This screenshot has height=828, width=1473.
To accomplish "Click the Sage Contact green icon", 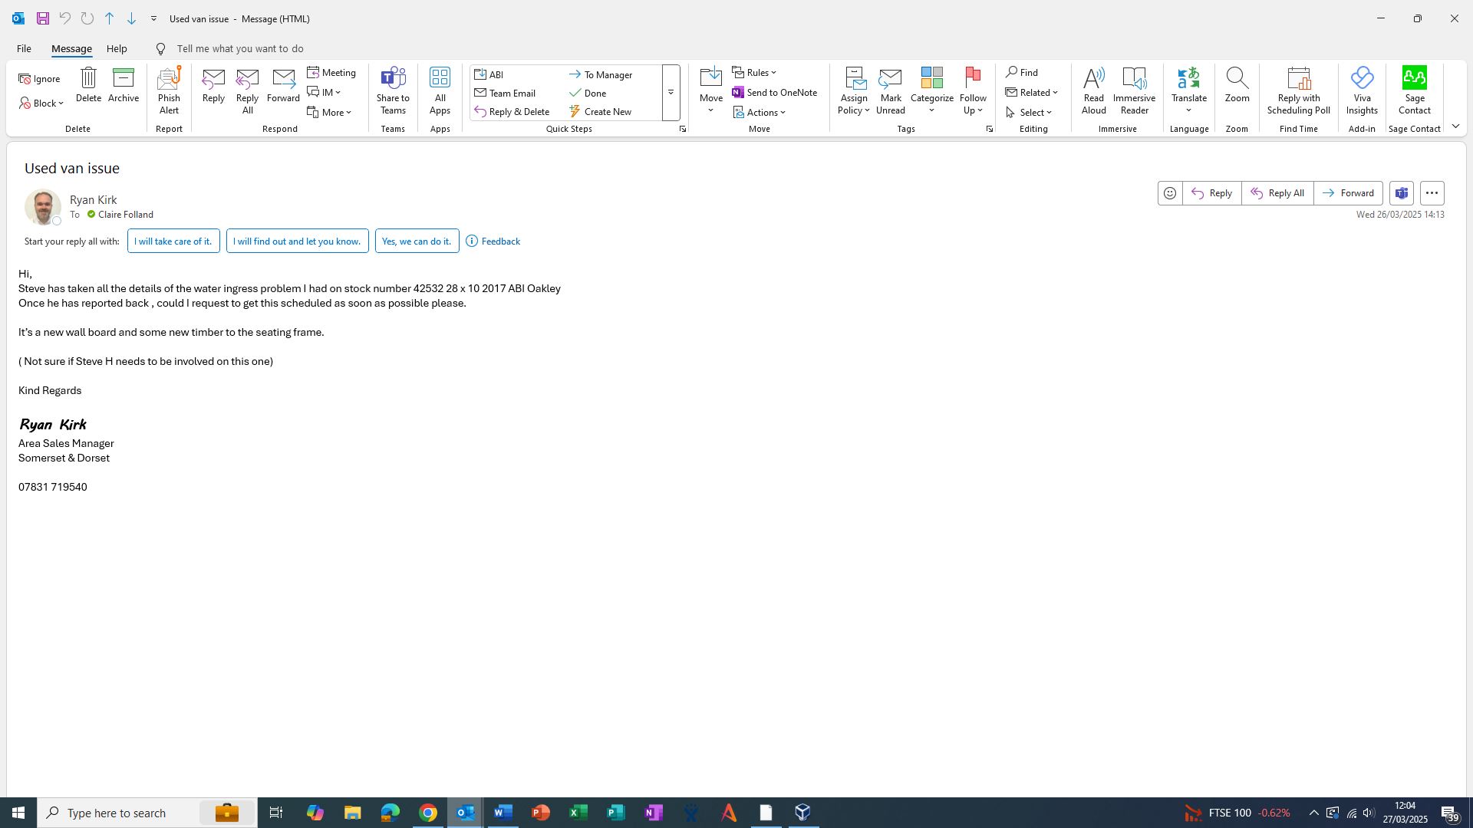I will [x=1414, y=78].
